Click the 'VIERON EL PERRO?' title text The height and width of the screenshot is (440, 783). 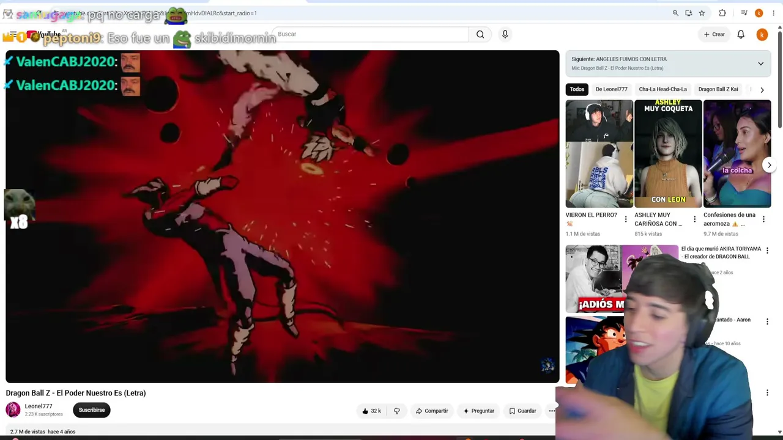pyautogui.click(x=592, y=215)
